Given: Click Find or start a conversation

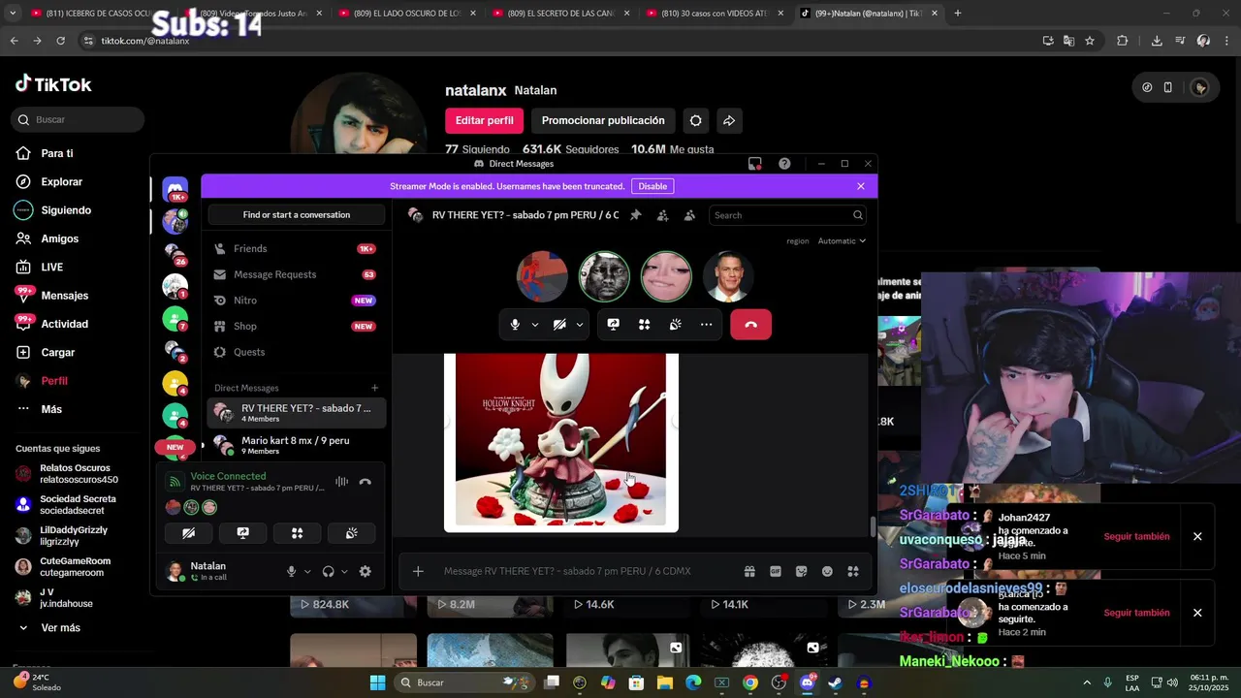Looking at the screenshot, I should pyautogui.click(x=297, y=214).
